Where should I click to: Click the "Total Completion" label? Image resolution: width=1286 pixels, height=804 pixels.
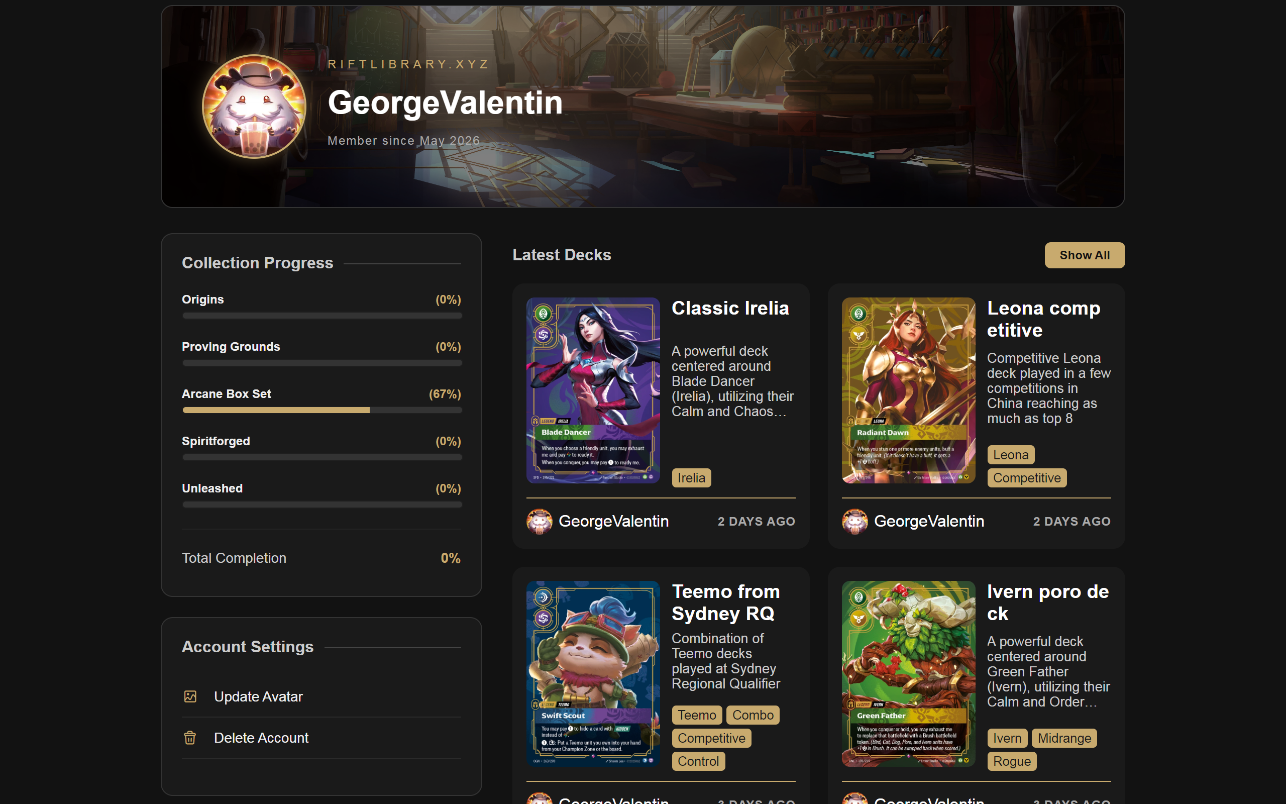234,558
